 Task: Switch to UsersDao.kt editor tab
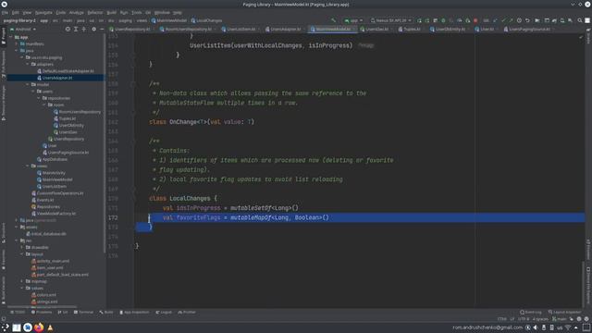[376, 29]
